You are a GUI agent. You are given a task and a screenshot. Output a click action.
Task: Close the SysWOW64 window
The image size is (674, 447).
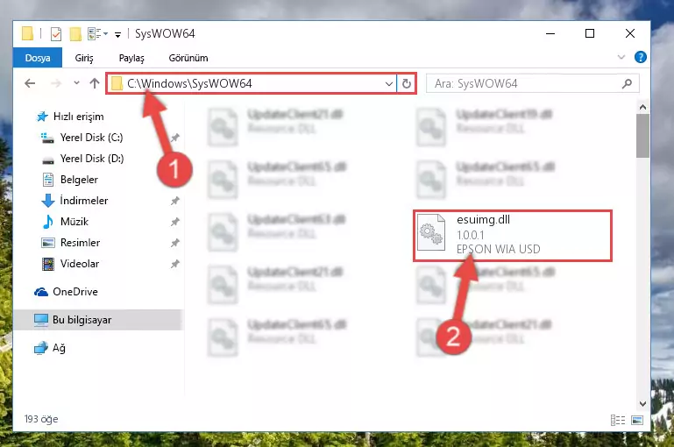point(629,33)
